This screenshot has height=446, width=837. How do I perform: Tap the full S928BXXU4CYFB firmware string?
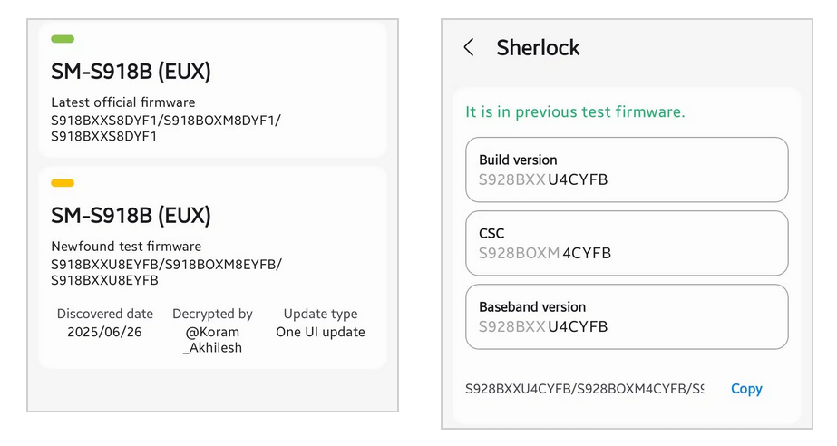click(584, 388)
